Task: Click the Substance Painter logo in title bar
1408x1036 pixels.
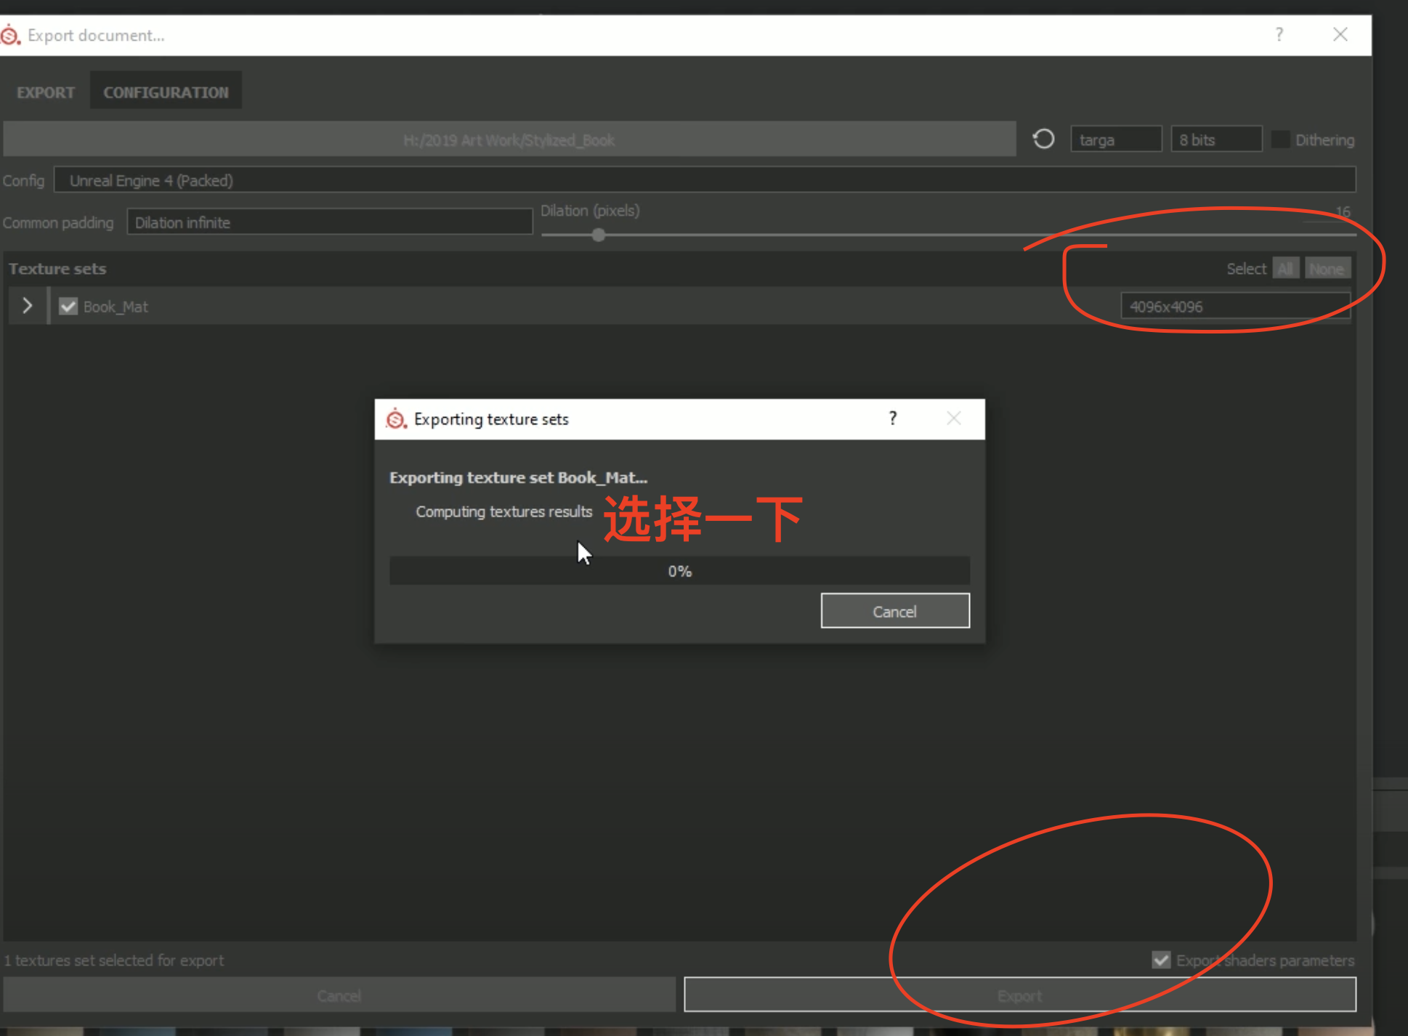Action: tap(10, 35)
